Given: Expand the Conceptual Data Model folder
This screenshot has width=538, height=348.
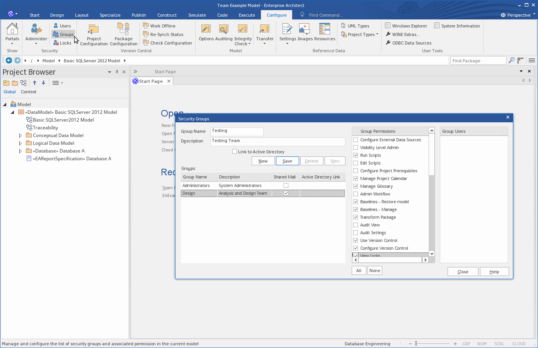Looking at the screenshot, I should (x=20, y=135).
